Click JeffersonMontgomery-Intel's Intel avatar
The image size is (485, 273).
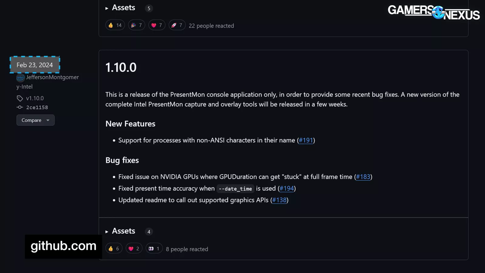click(x=20, y=78)
